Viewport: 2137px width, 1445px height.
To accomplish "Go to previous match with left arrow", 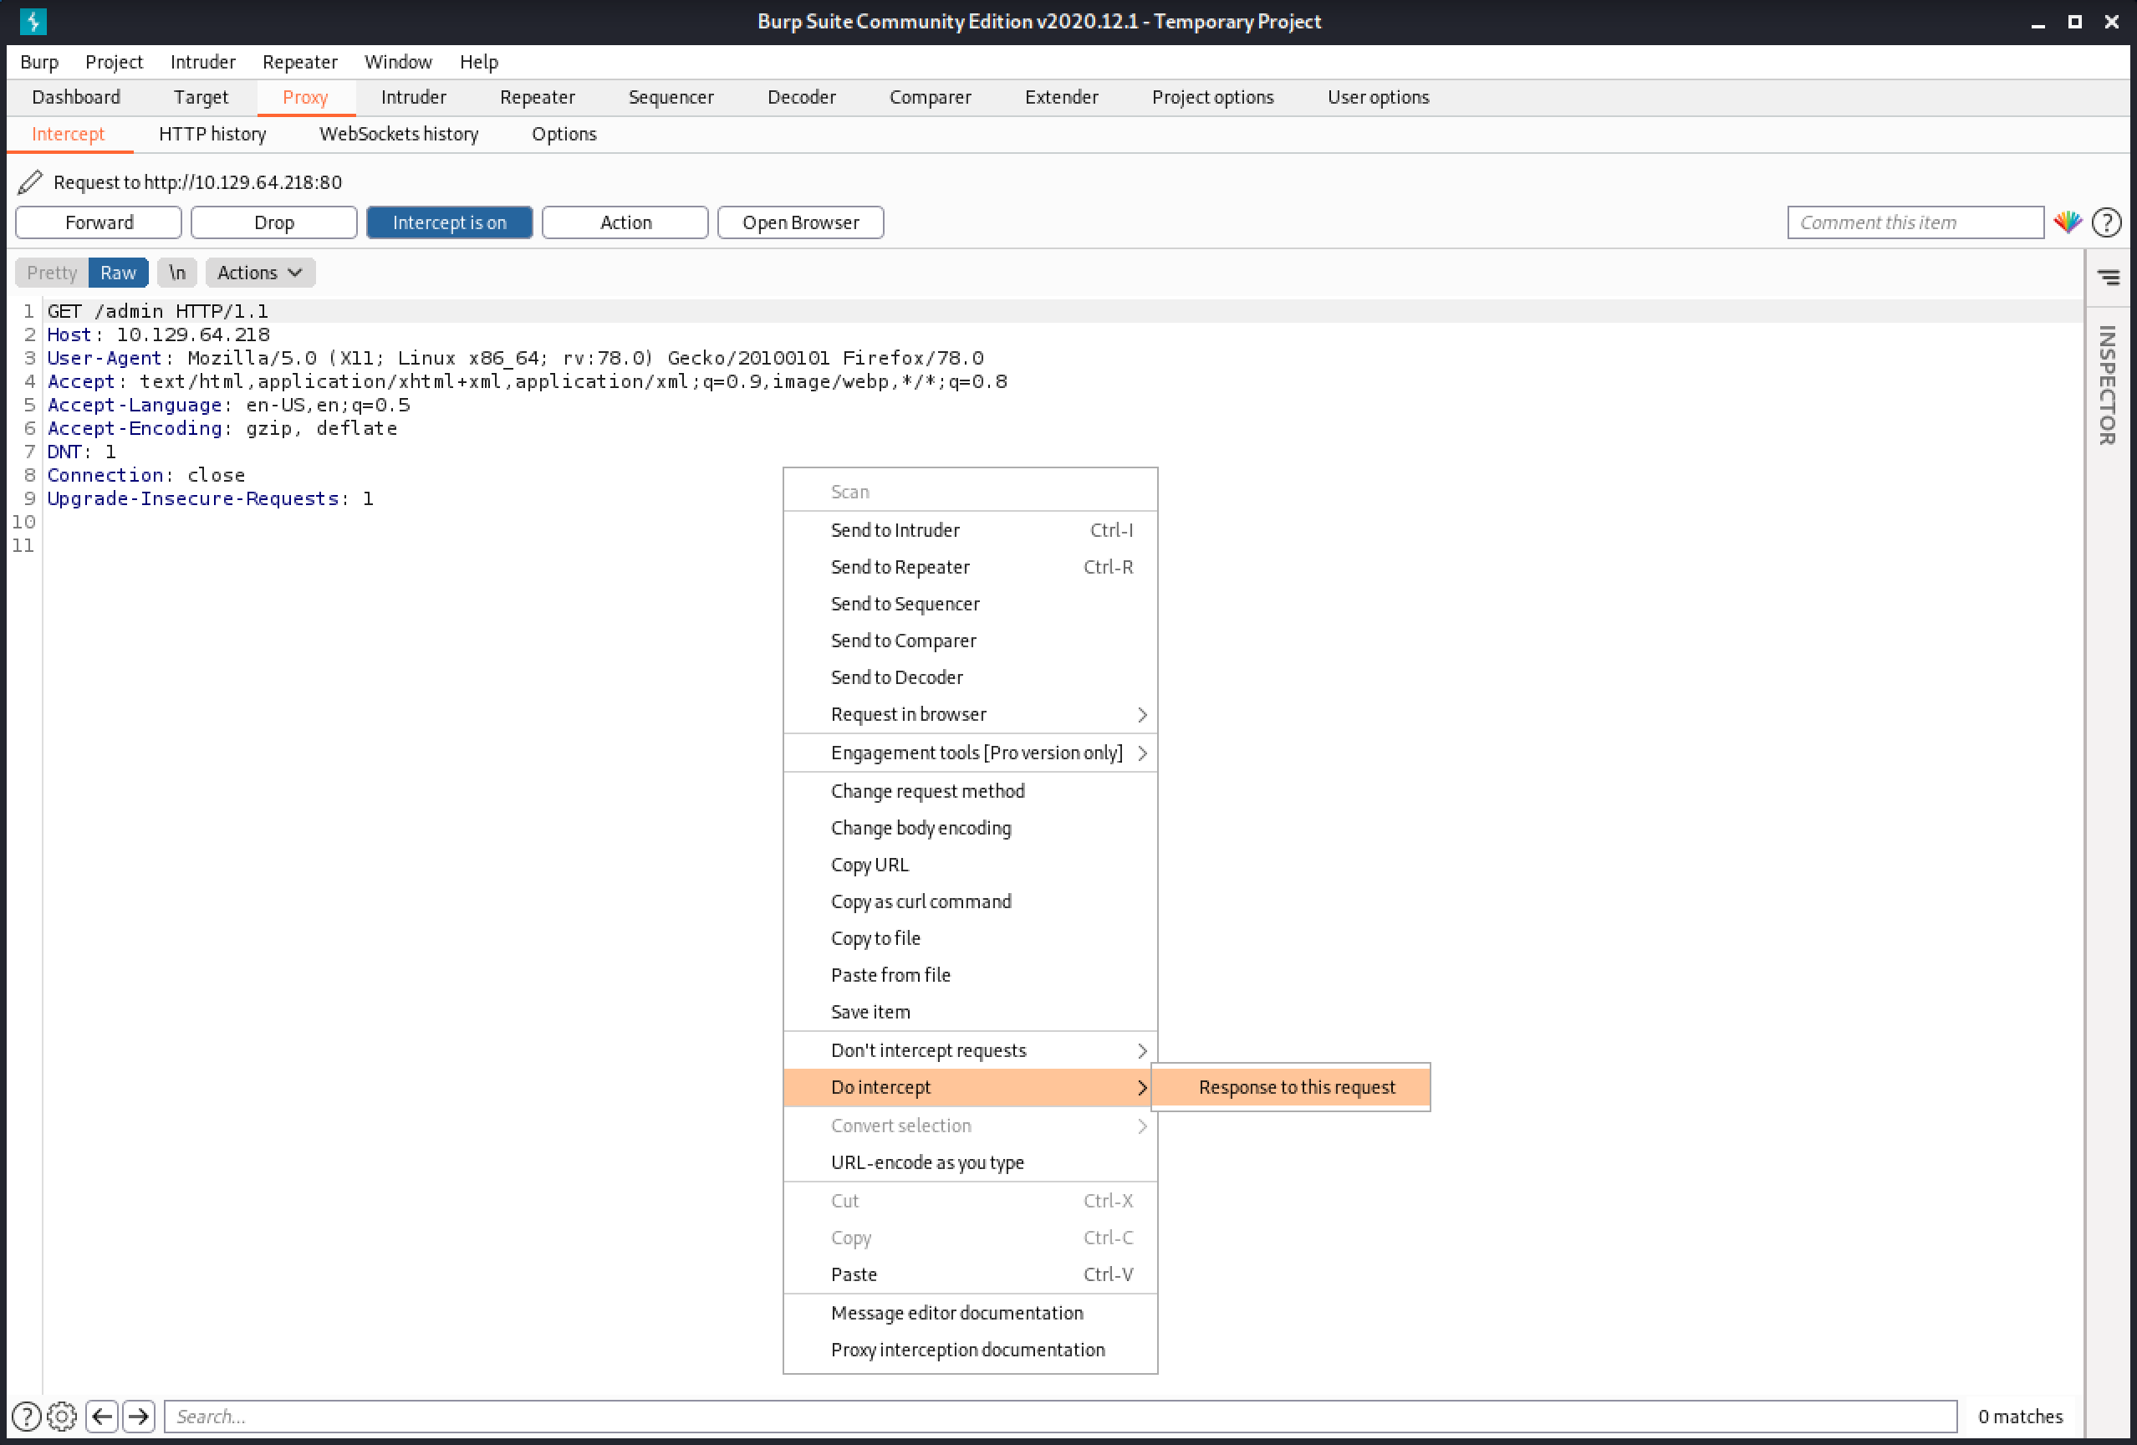I will coord(102,1417).
